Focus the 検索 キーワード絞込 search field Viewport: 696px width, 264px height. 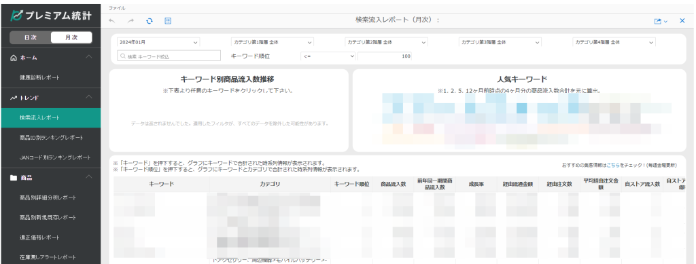click(169, 56)
